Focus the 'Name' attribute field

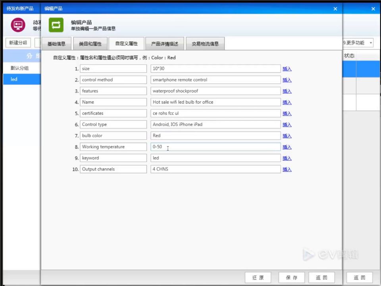(x=113, y=102)
